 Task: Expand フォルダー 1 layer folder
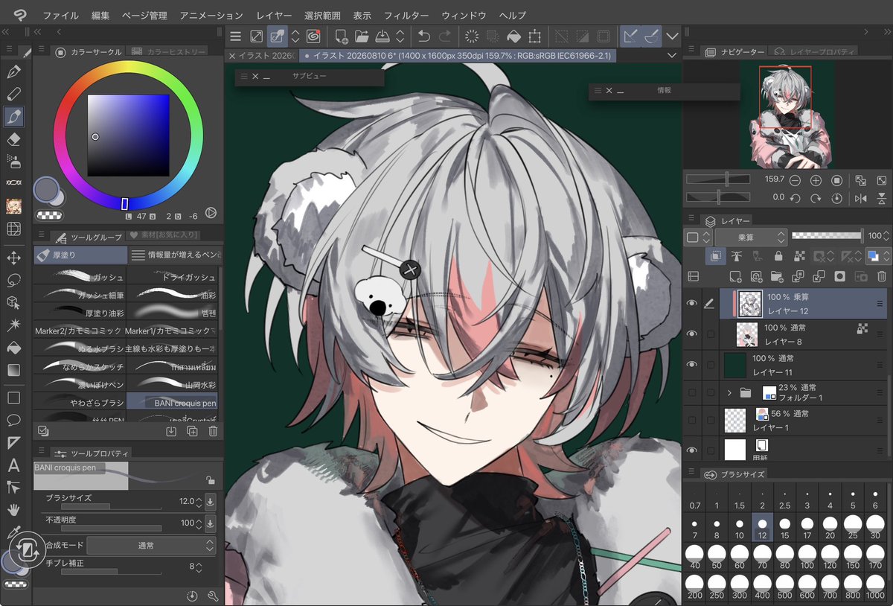coord(729,392)
